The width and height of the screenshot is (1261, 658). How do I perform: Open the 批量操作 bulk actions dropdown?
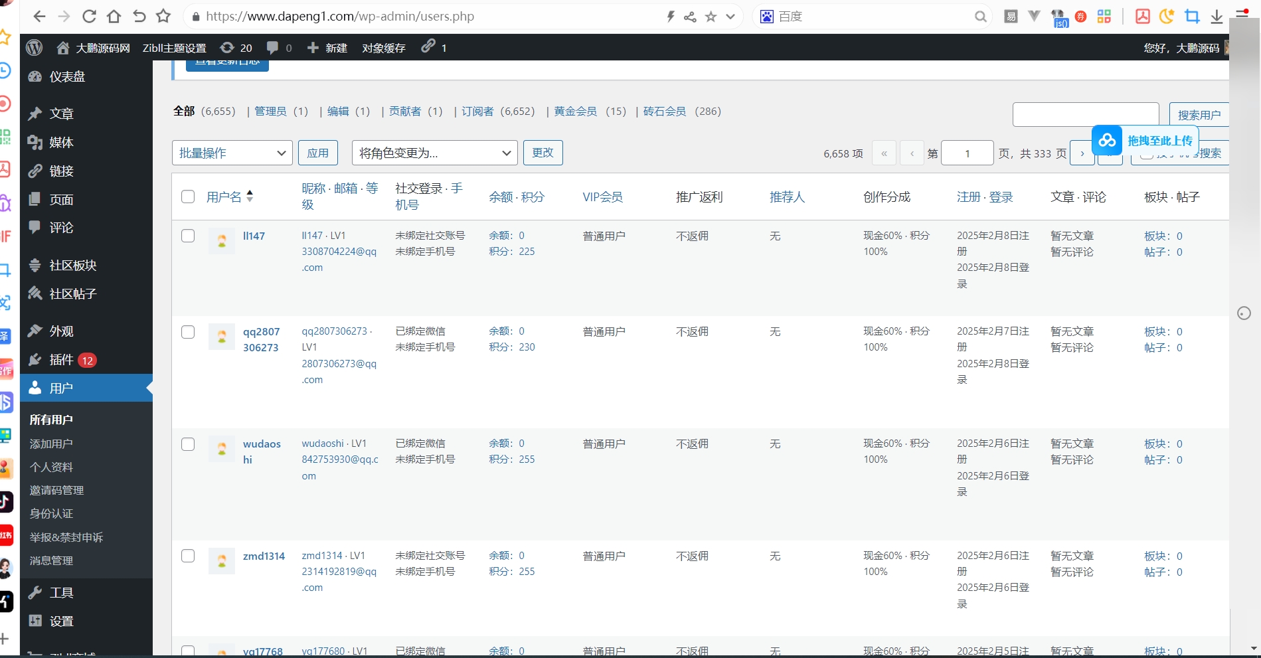[232, 153]
